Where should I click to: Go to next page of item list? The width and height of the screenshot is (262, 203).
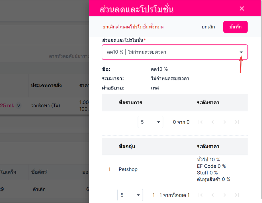[225, 122]
